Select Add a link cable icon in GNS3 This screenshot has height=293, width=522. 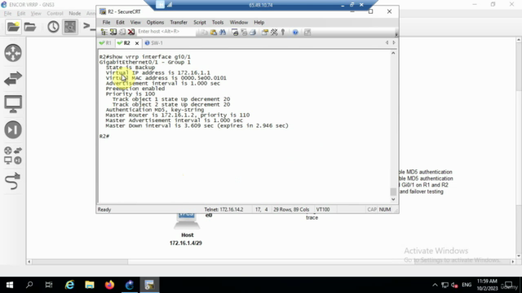tap(13, 181)
